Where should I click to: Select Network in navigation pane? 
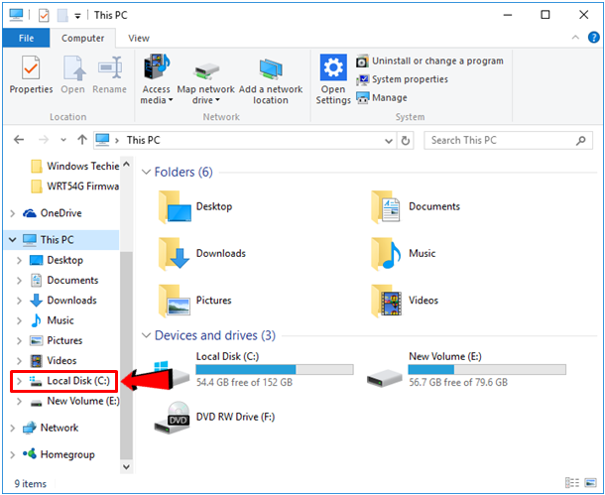(x=51, y=428)
